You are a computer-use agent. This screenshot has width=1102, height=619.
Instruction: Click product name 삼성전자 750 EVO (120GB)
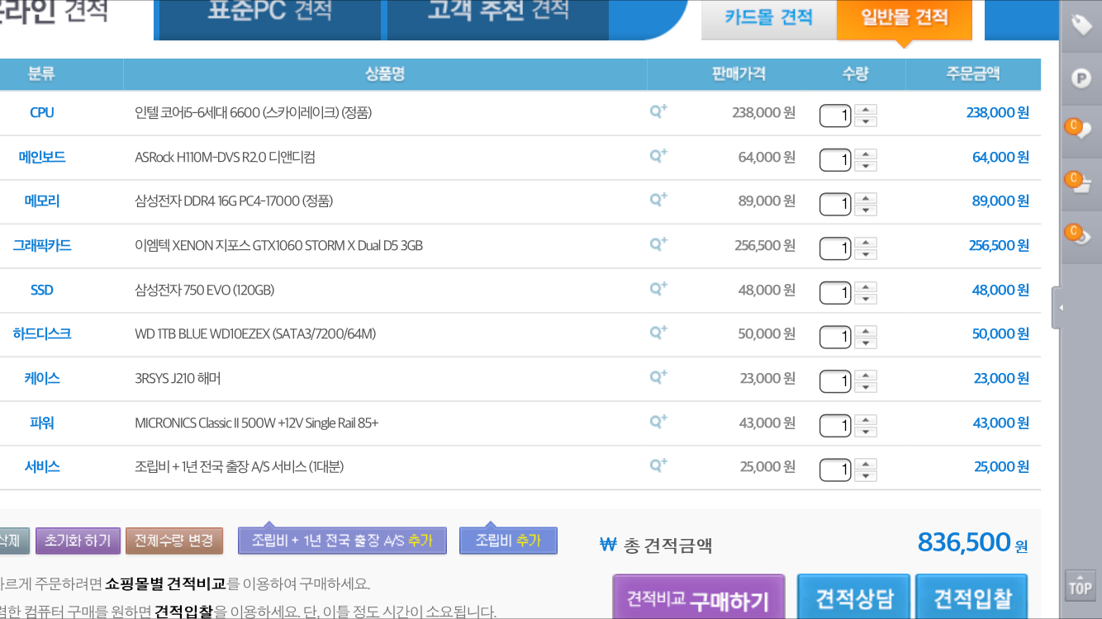click(x=204, y=290)
